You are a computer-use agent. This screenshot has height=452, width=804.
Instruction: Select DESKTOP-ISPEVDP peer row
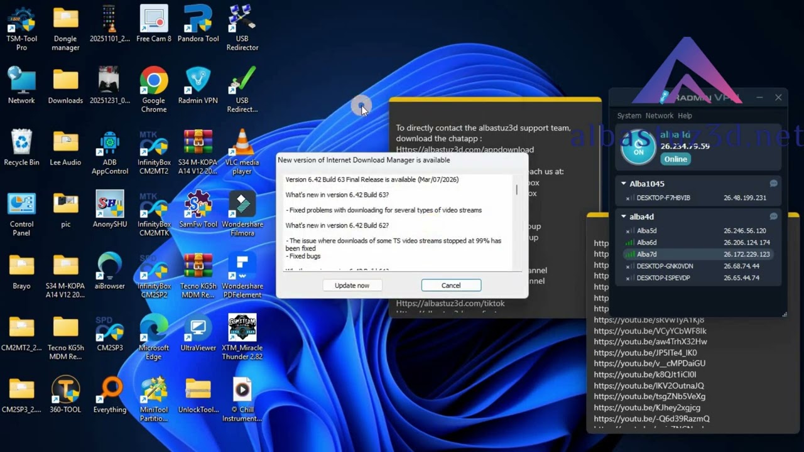point(697,277)
